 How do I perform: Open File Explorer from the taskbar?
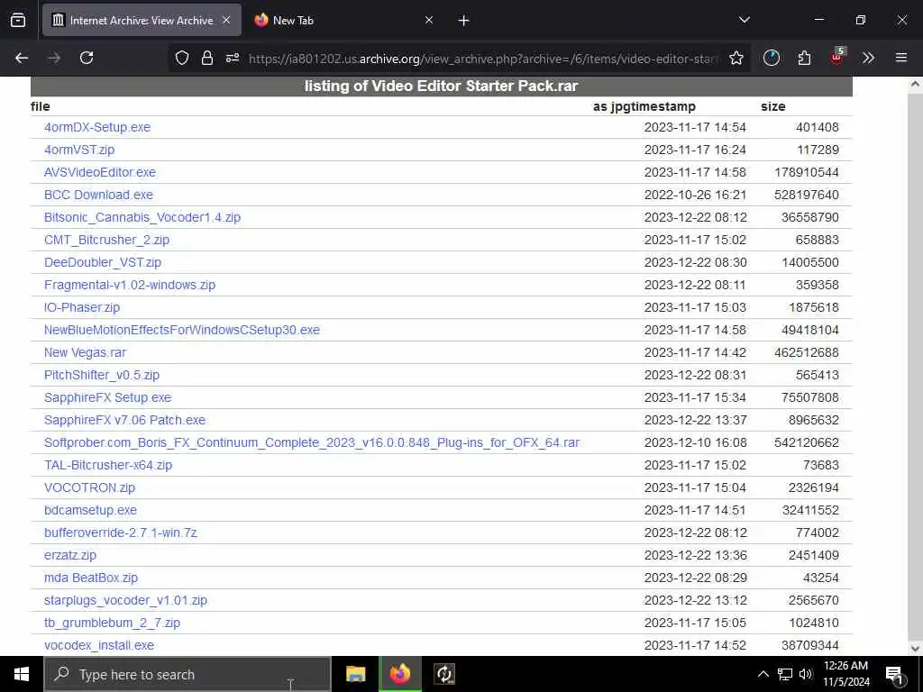tap(355, 674)
